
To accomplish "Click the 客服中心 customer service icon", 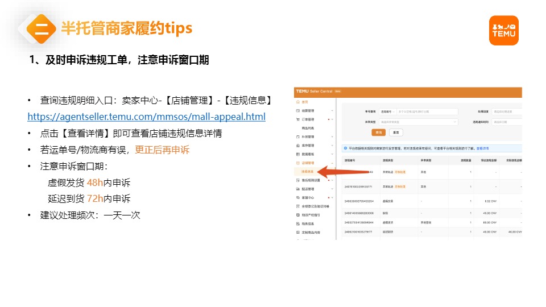I will click(297, 197).
